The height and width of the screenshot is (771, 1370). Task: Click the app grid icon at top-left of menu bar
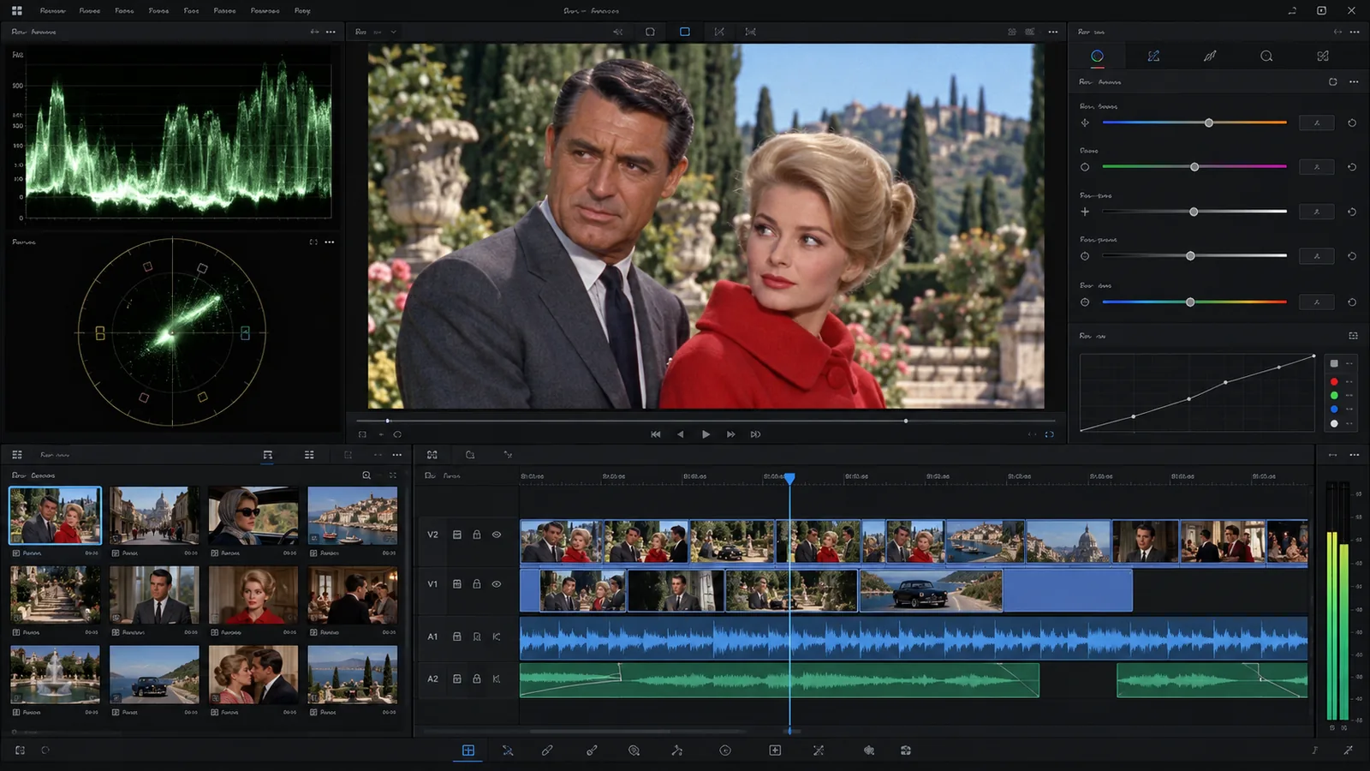coord(16,10)
